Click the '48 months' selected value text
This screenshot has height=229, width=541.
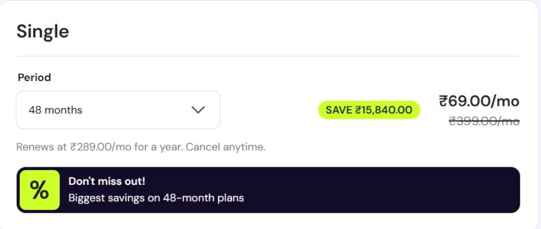pos(55,110)
